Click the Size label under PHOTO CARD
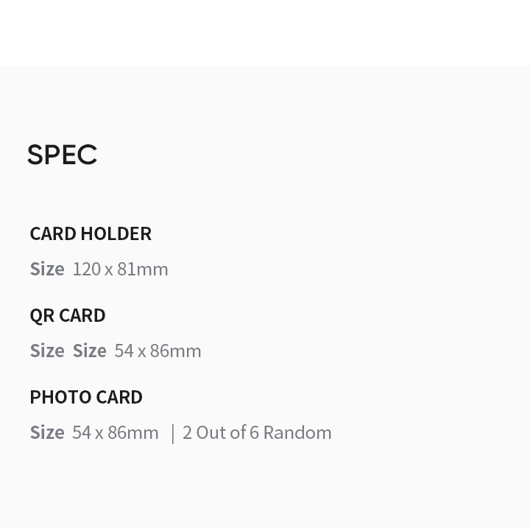This screenshot has width=530, height=528. click(47, 432)
